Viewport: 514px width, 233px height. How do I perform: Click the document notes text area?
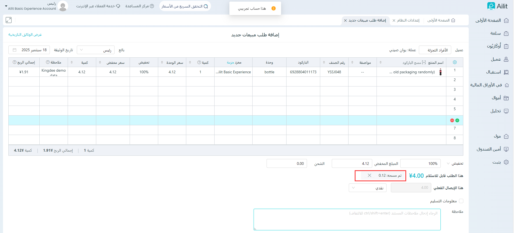347,220
